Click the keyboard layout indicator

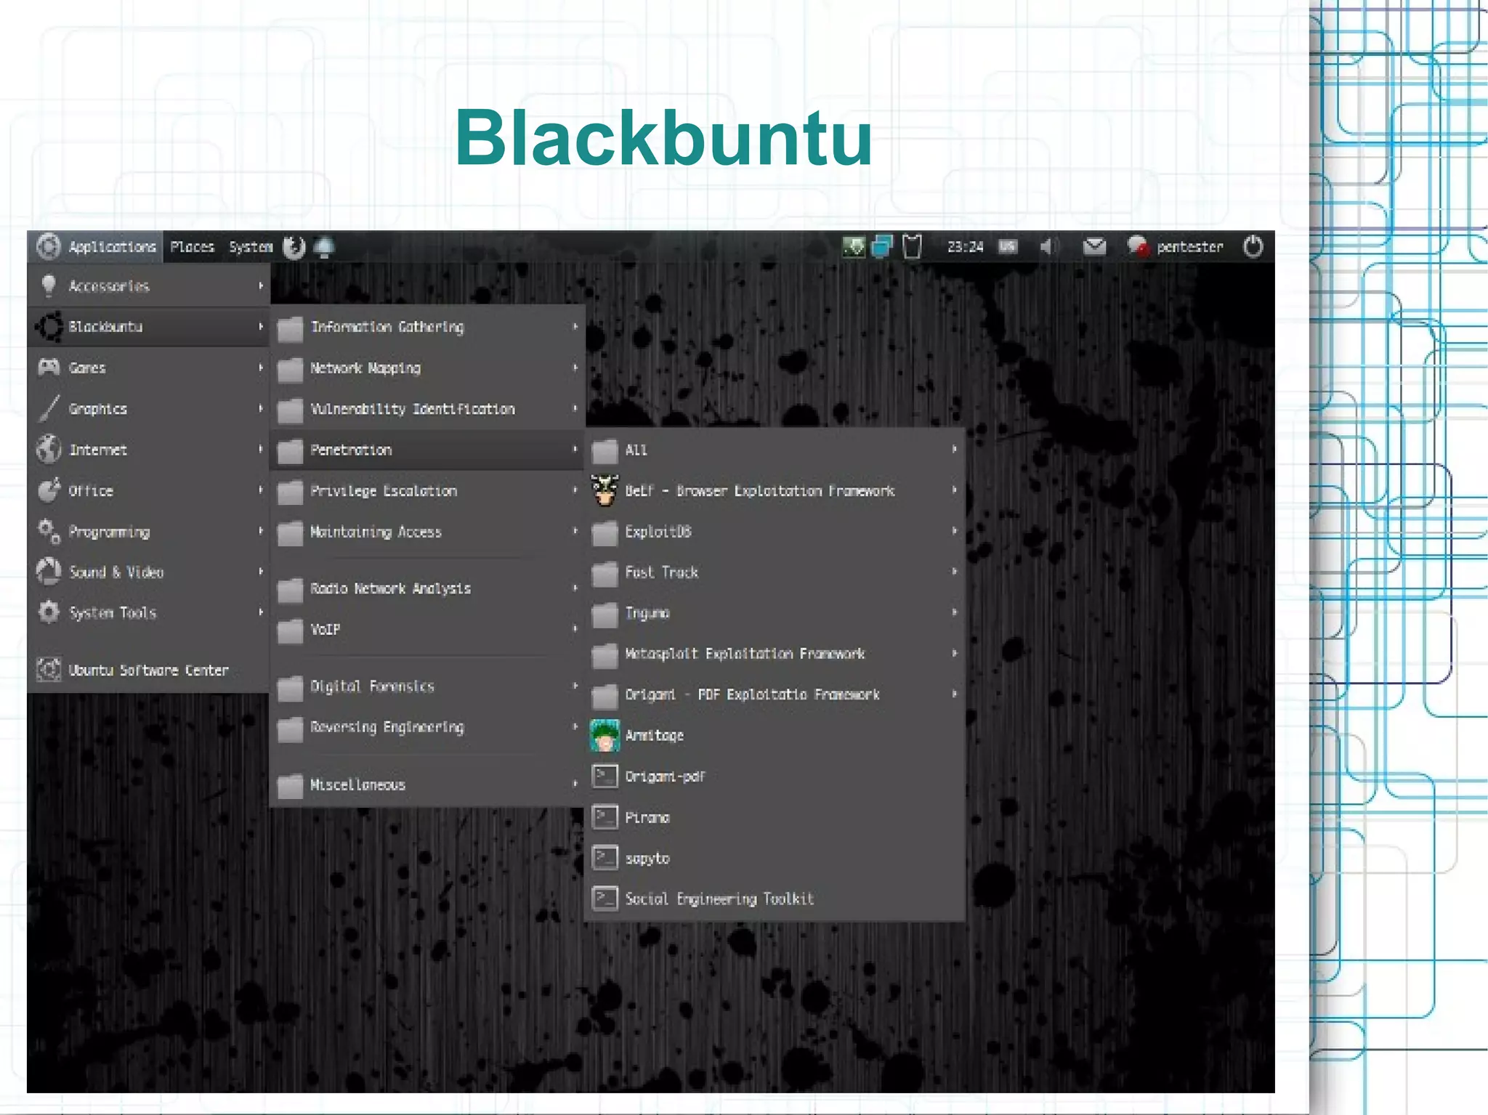(1007, 247)
